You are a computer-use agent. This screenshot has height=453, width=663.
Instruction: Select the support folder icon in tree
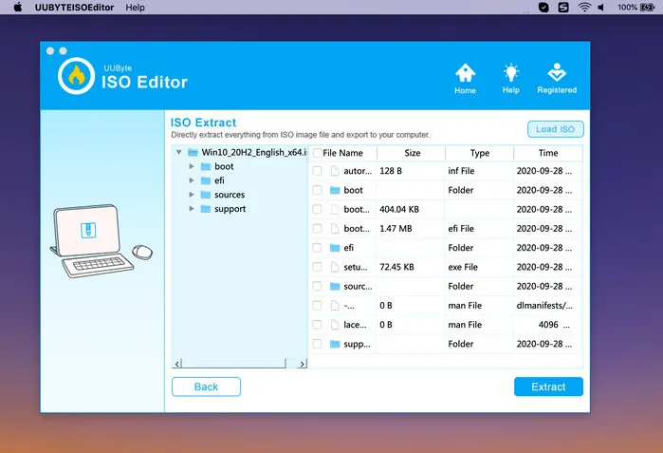(206, 209)
